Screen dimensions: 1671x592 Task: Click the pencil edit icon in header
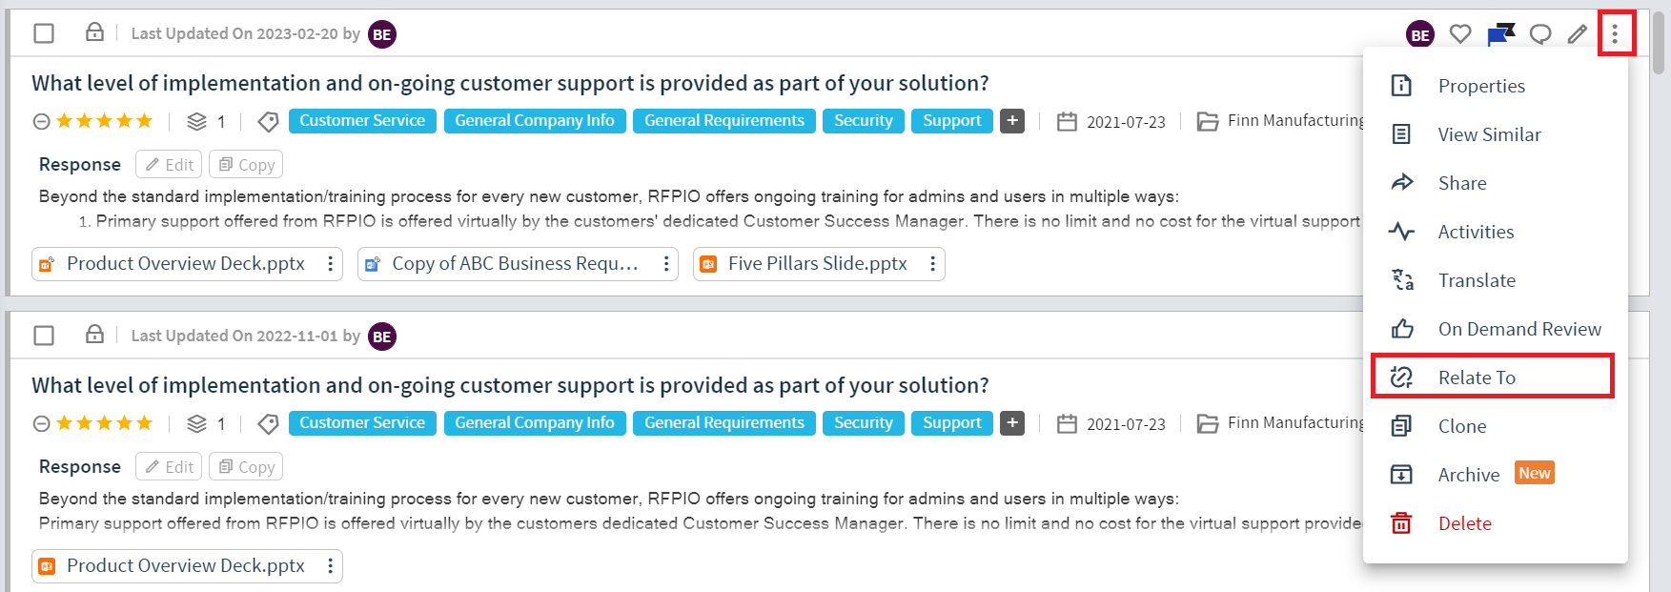1578,34
